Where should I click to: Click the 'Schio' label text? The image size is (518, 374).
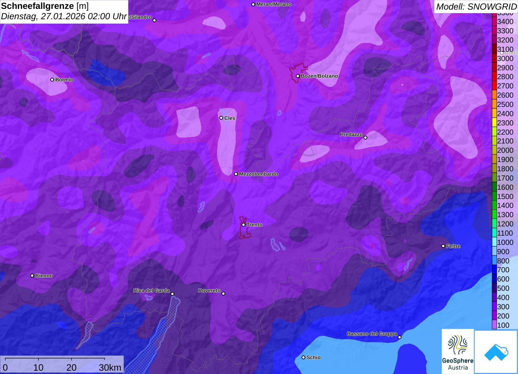pyautogui.click(x=313, y=357)
